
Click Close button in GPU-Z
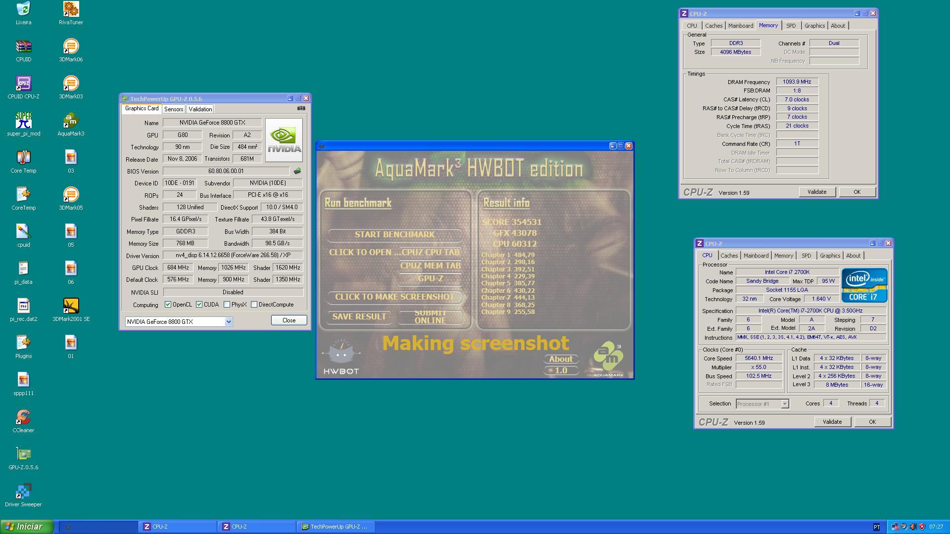coord(289,320)
